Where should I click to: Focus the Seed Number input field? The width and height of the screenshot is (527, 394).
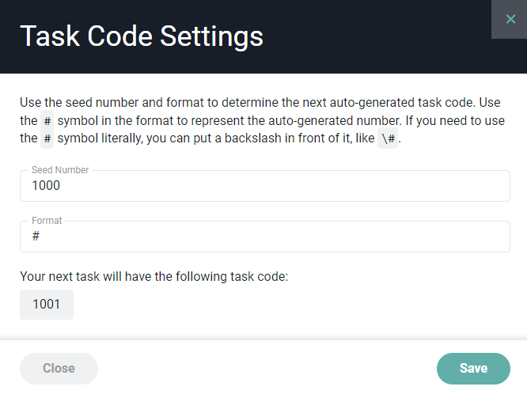(265, 186)
